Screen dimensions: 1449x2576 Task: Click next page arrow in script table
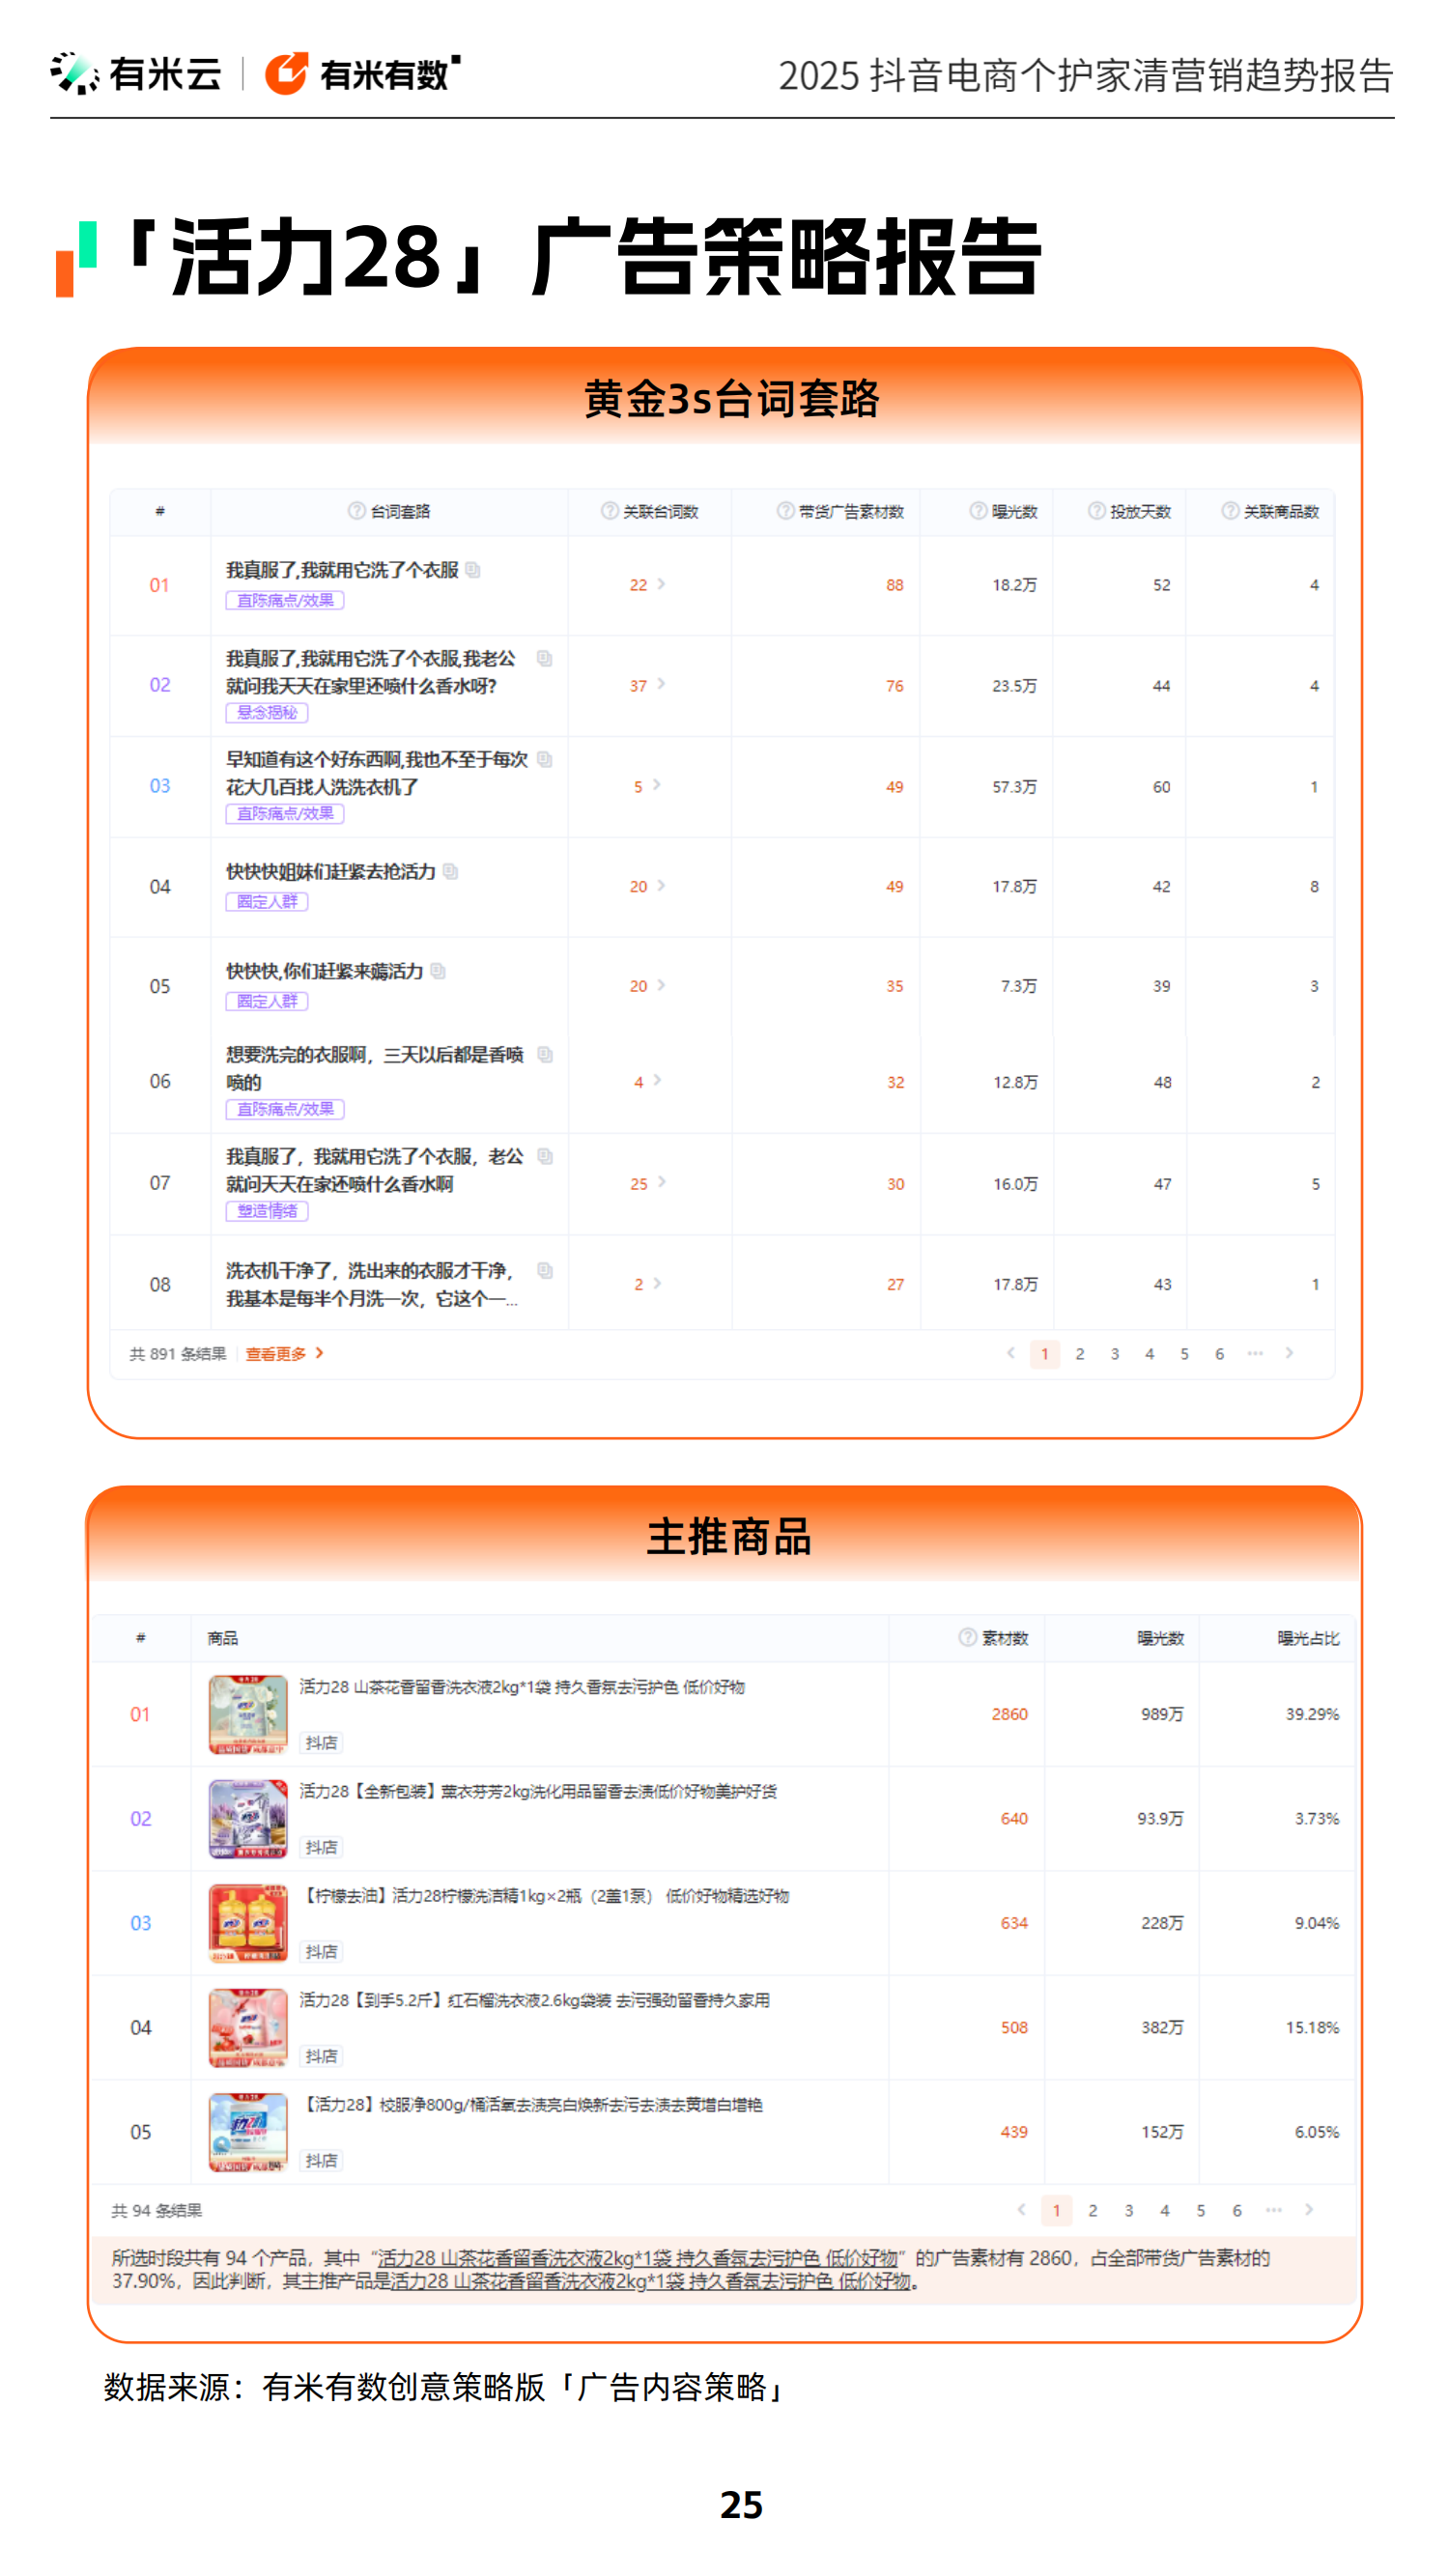(1289, 1353)
